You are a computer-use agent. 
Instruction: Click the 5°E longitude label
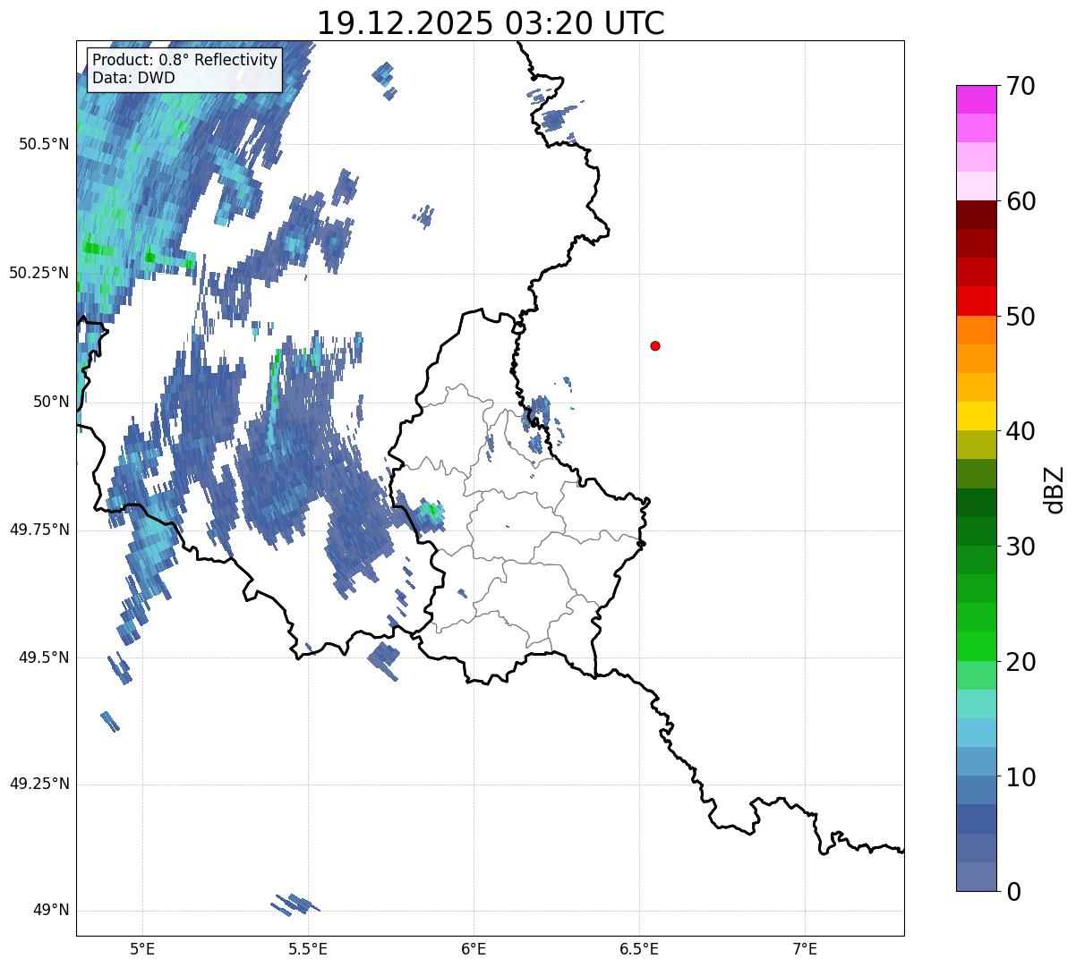142,949
